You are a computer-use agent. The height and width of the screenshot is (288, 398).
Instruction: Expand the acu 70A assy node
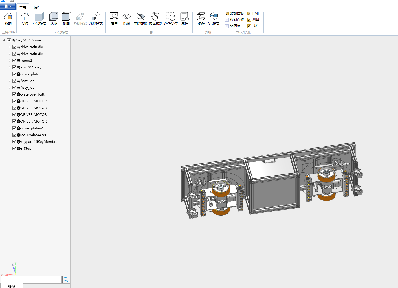tap(10, 67)
